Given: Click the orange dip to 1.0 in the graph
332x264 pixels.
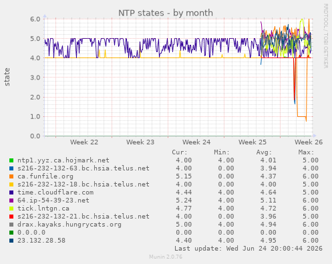Looking at the screenshot, I should click(x=302, y=116).
